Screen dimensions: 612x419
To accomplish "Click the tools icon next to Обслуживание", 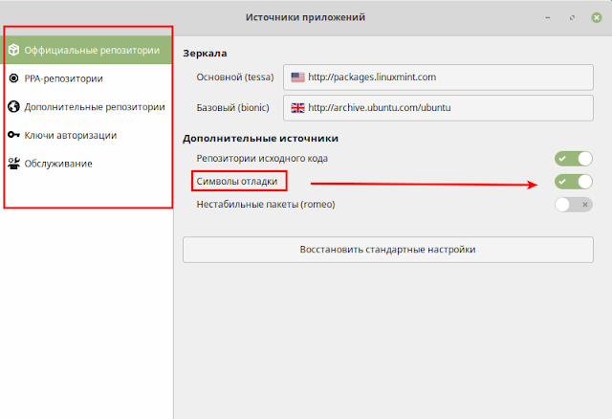I will click(x=13, y=164).
